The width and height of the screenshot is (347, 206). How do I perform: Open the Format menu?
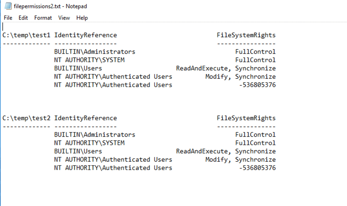coord(43,18)
